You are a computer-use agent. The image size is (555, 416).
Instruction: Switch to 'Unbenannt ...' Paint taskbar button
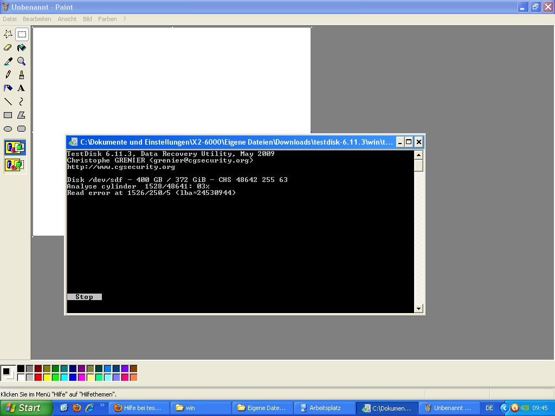tap(449, 408)
